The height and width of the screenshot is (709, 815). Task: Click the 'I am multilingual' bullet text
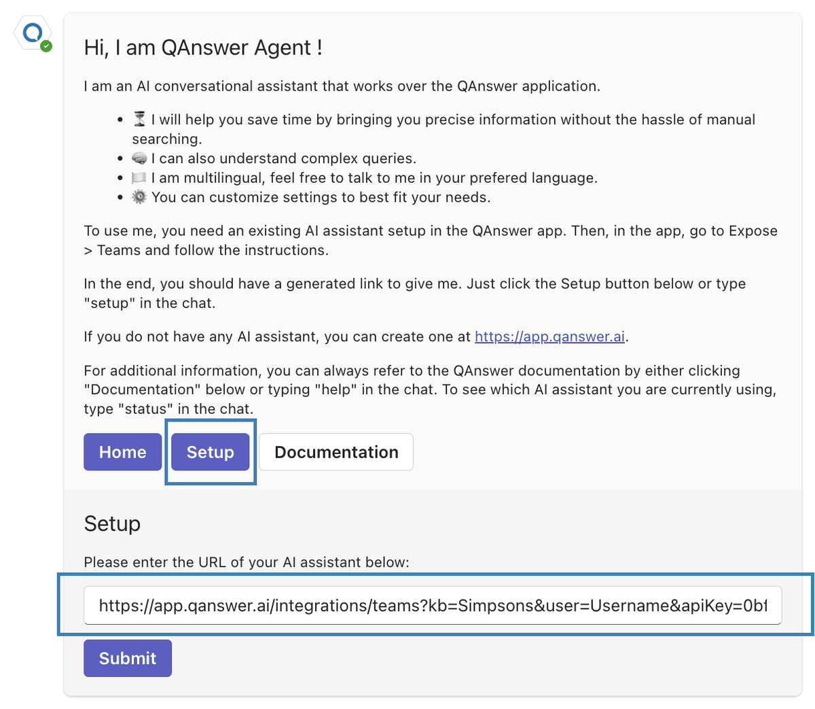(x=374, y=178)
